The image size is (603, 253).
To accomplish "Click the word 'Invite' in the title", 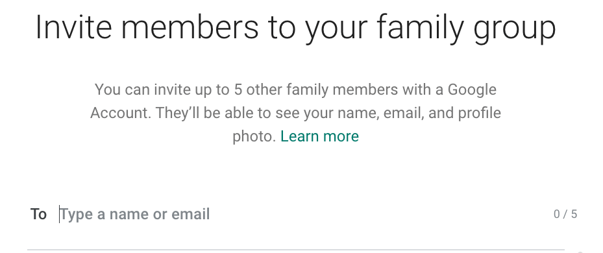I will (x=74, y=27).
